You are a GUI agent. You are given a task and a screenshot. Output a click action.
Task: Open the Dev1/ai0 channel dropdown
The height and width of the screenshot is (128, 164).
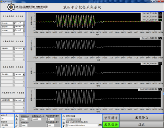pyautogui.click(x=24, y=23)
